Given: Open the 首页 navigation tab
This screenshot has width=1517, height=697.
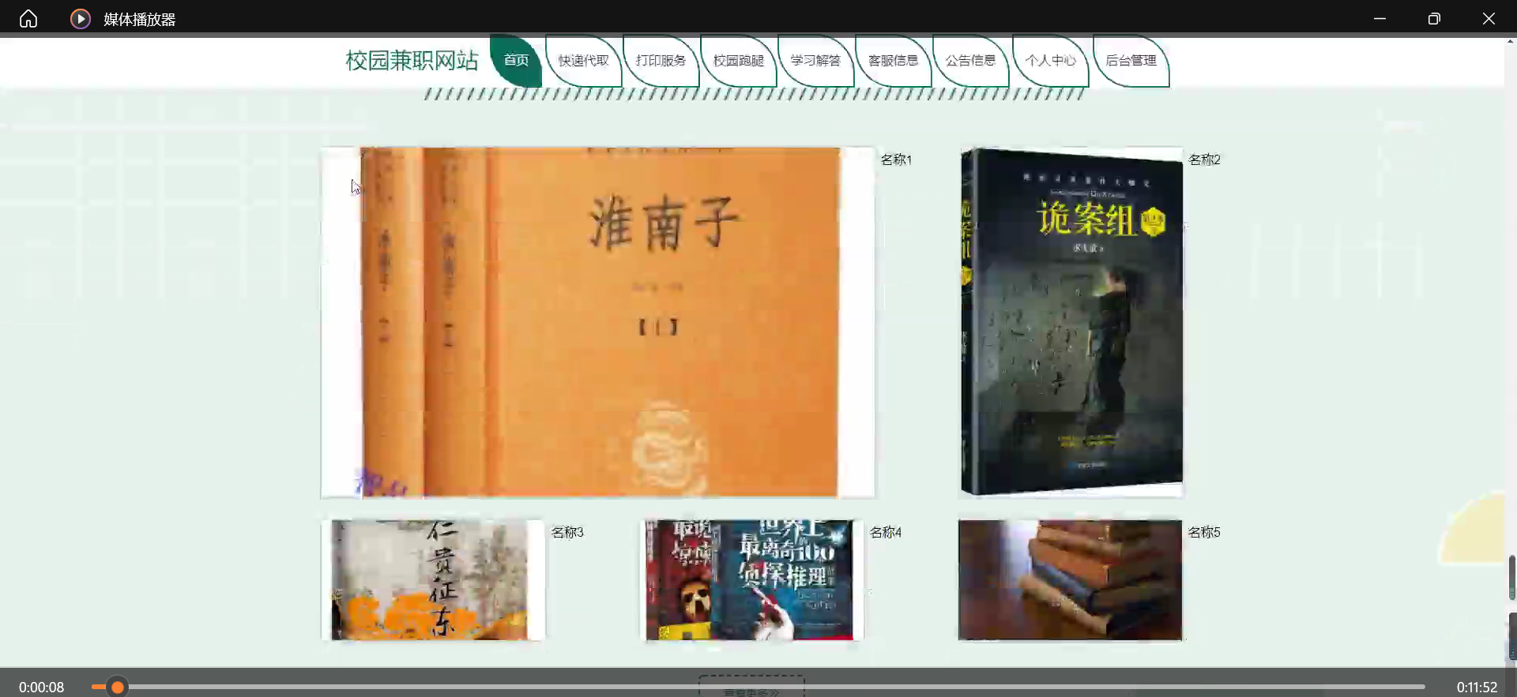Looking at the screenshot, I should pyautogui.click(x=516, y=61).
